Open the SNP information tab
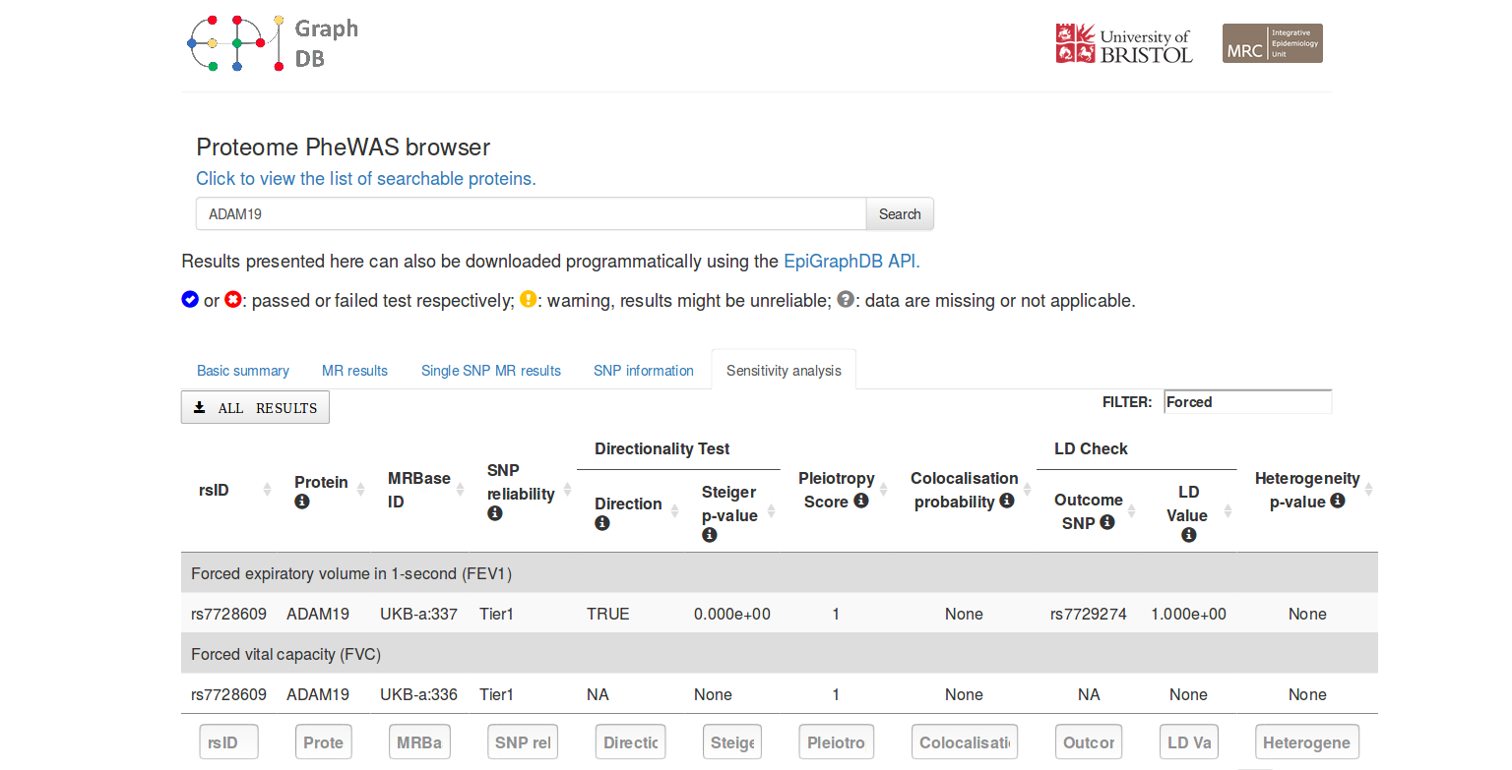 (x=643, y=371)
